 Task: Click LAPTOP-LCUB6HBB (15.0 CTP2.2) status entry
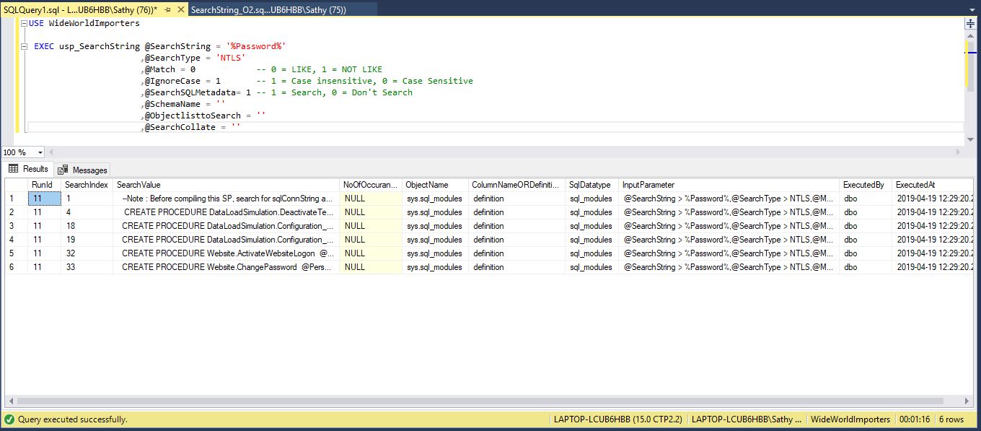point(618,419)
